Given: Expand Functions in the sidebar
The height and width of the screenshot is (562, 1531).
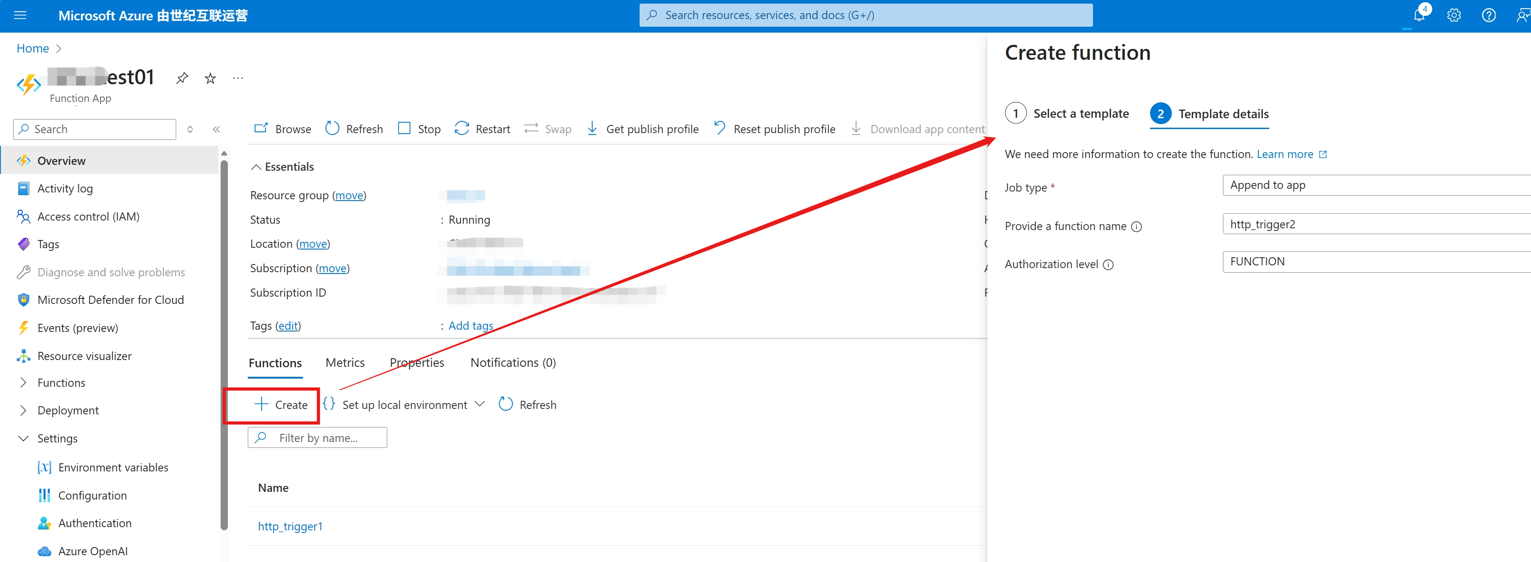Looking at the screenshot, I should pos(24,383).
